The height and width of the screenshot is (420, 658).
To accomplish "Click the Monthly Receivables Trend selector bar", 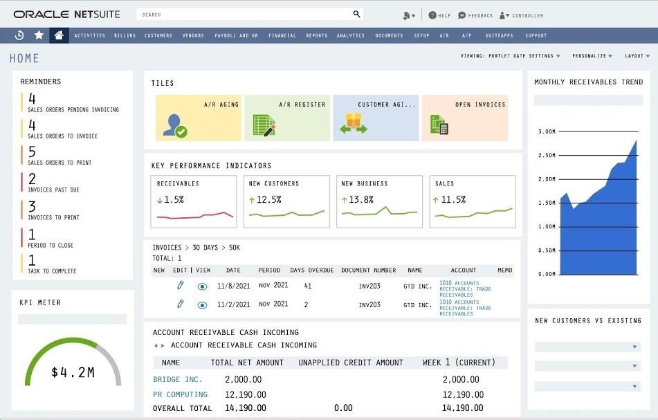I will click(x=588, y=100).
